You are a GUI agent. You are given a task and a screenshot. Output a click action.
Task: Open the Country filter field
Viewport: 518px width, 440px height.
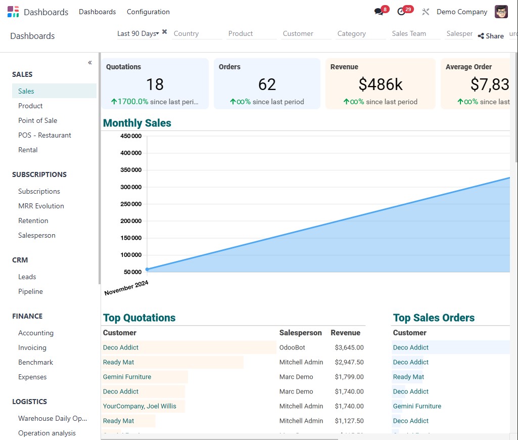tap(197, 34)
